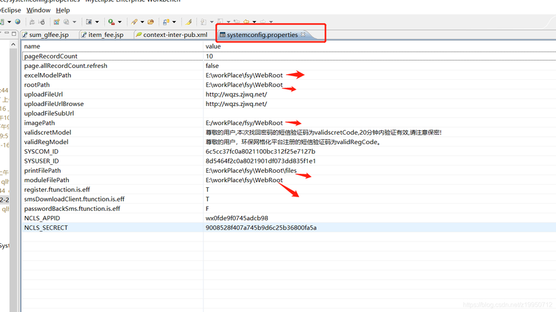This screenshot has height=312, width=556.
Task: Click the back navigation arrow icon
Action: pos(246,22)
